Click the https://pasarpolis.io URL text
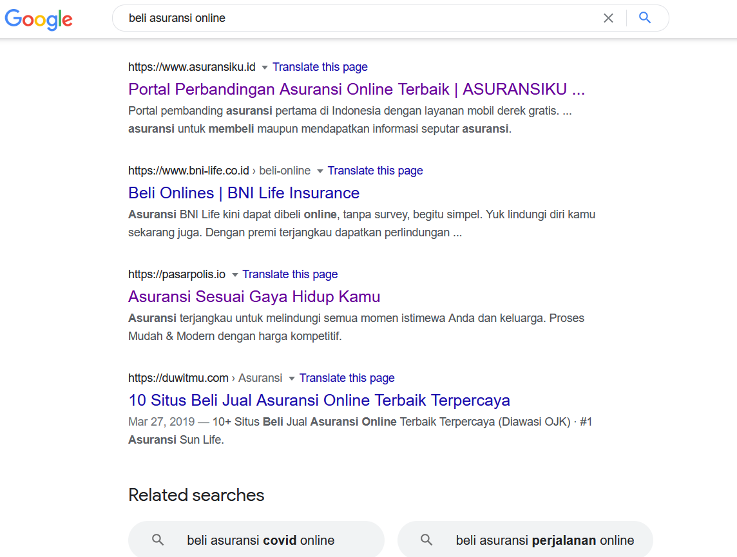Image resolution: width=737 pixels, height=557 pixels. pyautogui.click(x=177, y=274)
